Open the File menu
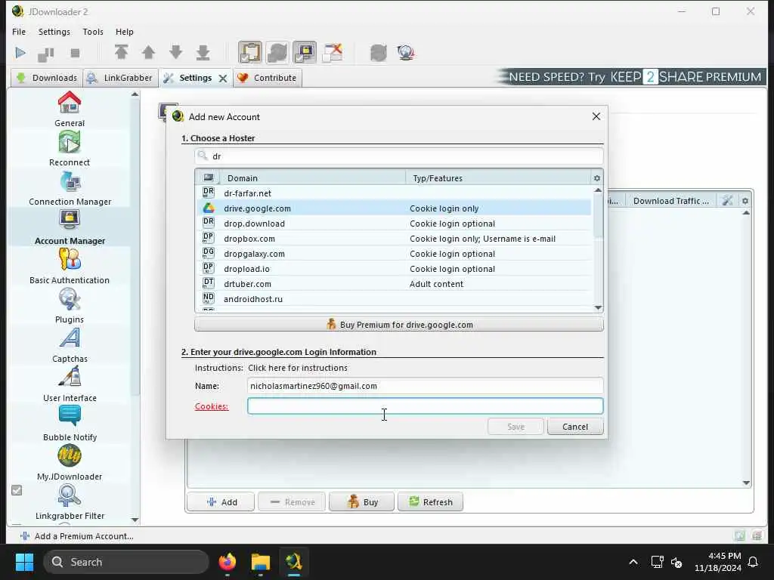 coord(19,32)
